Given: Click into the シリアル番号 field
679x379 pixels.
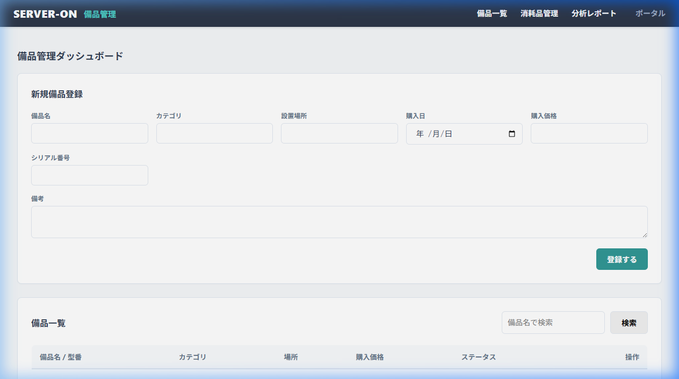Looking at the screenshot, I should [90, 175].
